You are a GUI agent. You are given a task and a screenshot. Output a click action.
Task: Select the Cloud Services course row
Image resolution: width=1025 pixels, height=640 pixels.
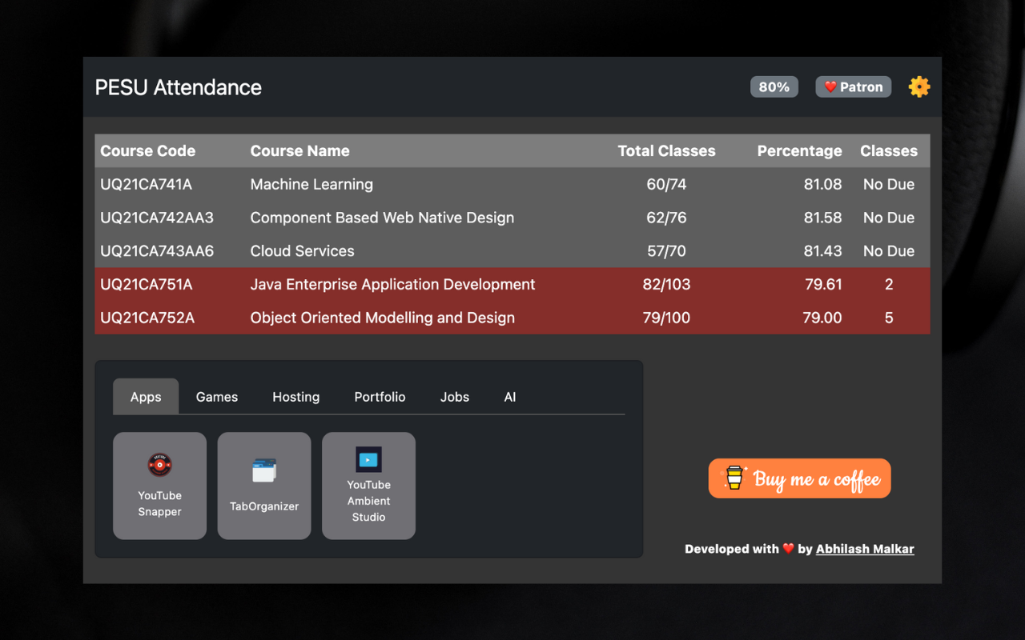pos(302,251)
